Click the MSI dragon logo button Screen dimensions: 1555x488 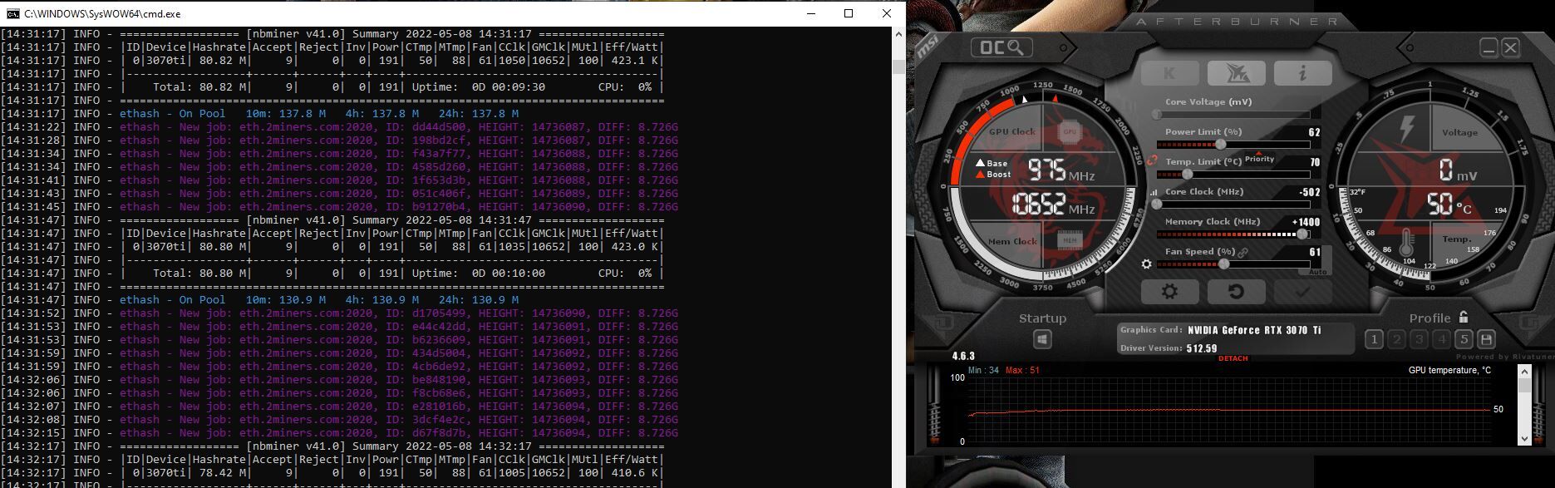pyautogui.click(x=1235, y=72)
